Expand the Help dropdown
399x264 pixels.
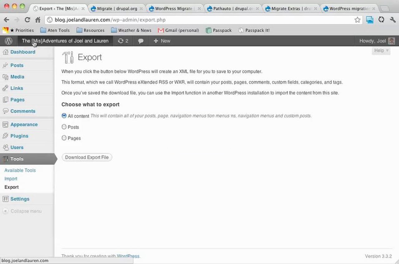tap(381, 50)
